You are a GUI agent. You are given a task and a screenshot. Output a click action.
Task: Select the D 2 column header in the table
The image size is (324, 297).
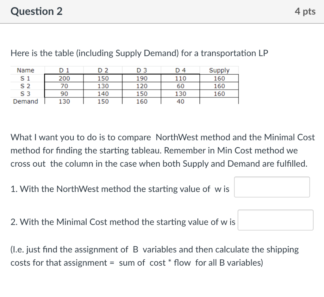tap(103, 70)
